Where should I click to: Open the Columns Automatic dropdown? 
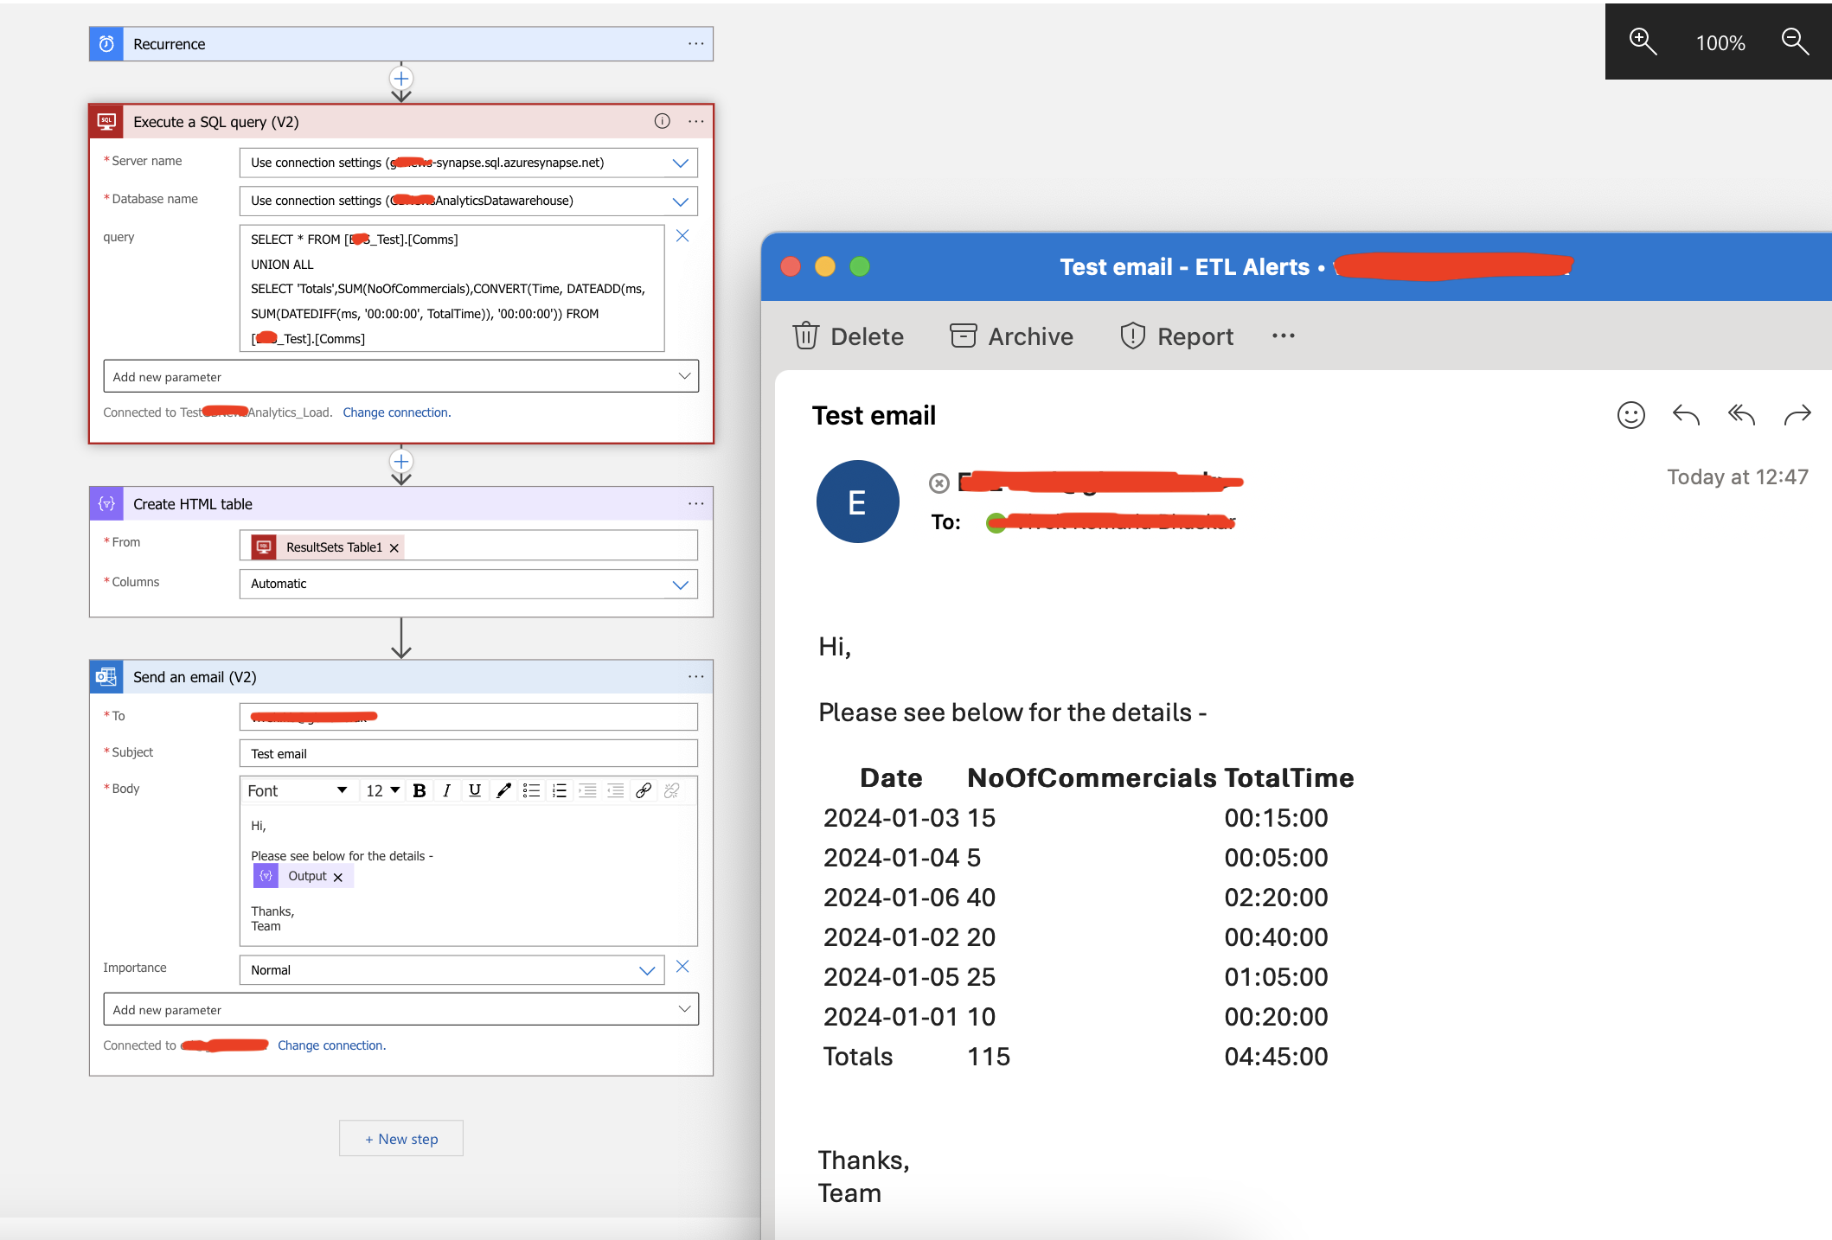pyautogui.click(x=680, y=585)
